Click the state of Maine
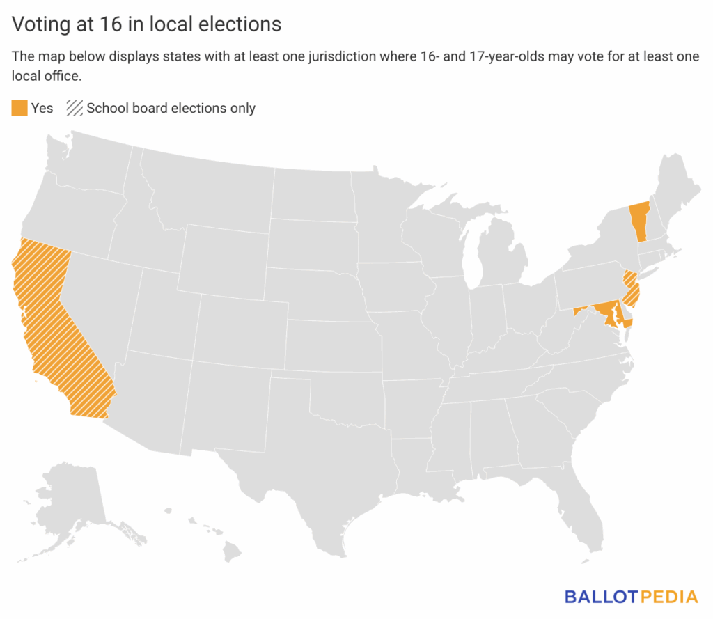This screenshot has width=713, height=619. pyautogui.click(x=675, y=188)
